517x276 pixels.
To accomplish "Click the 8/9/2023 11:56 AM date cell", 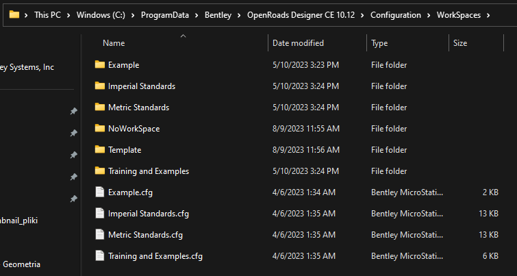I will pyautogui.click(x=306, y=150).
